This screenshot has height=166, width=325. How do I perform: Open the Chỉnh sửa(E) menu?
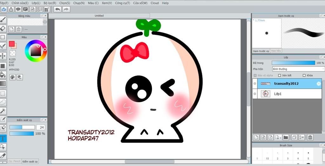coord(20,3)
